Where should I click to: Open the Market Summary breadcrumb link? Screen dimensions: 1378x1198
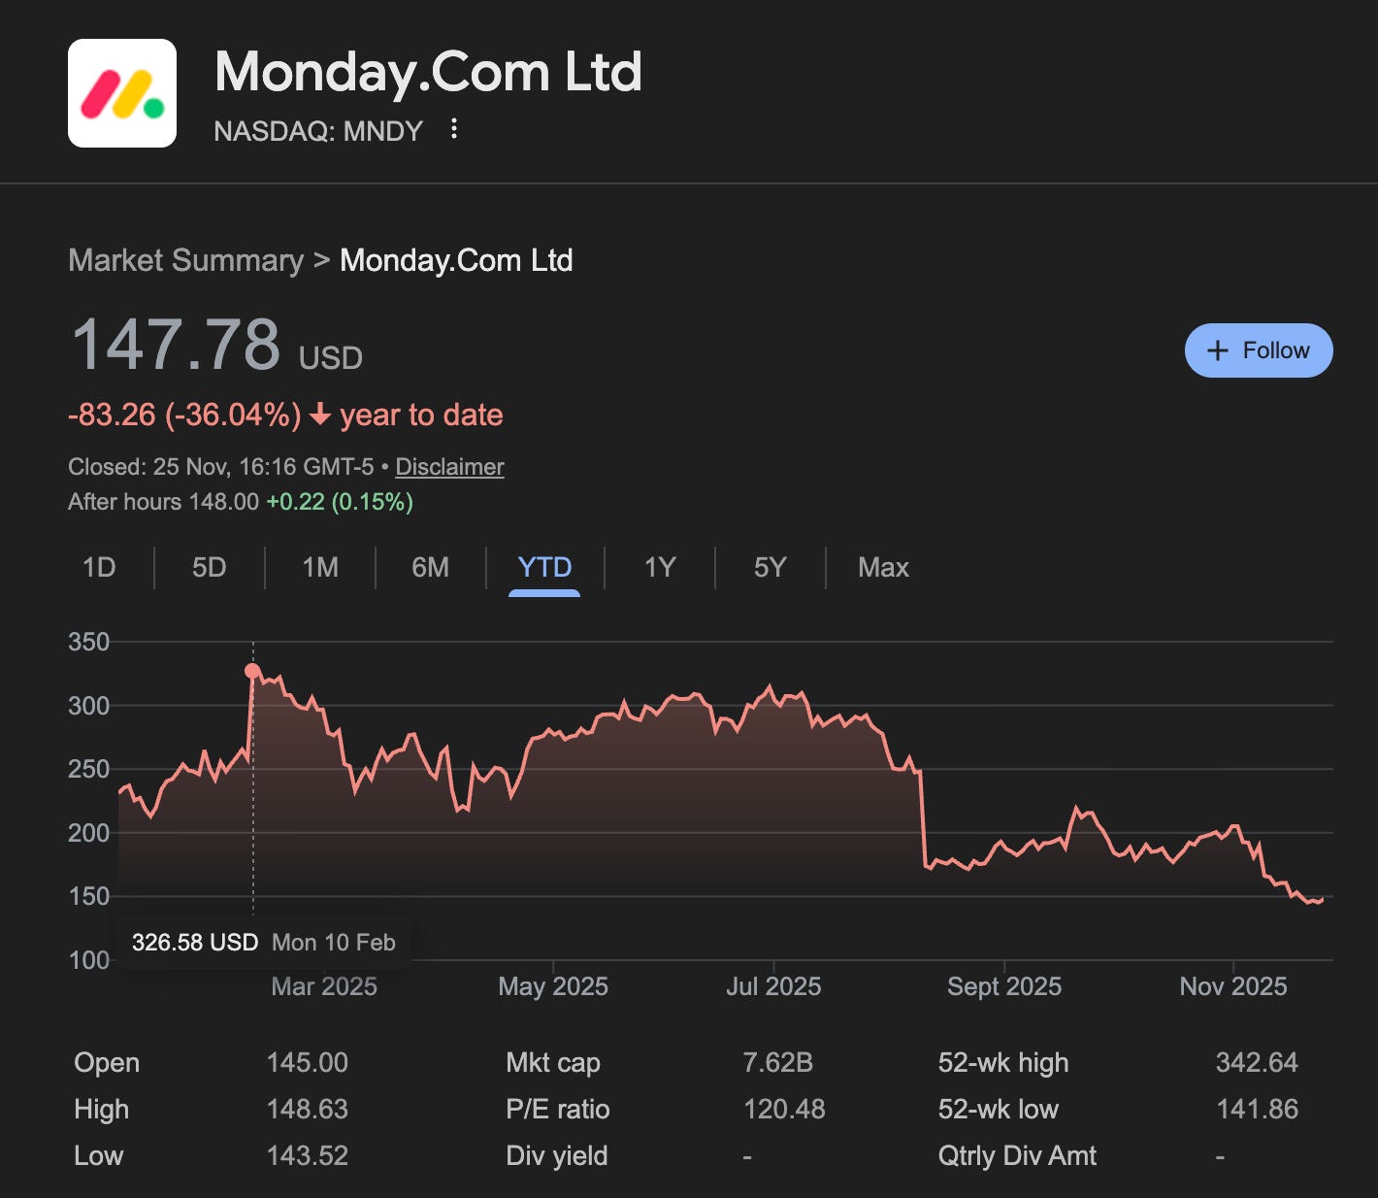pyautogui.click(x=186, y=260)
